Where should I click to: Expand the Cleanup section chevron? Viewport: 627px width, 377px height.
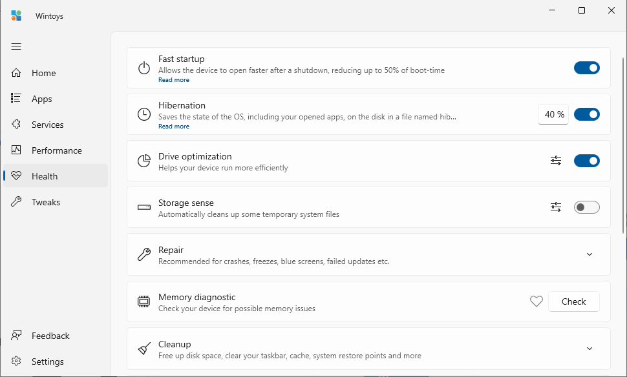pyautogui.click(x=590, y=349)
